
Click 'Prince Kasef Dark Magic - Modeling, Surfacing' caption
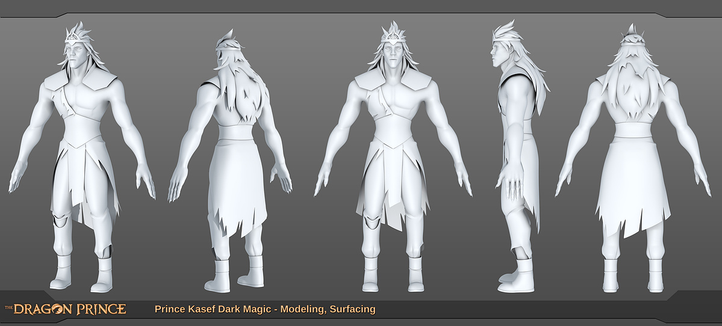pos(265,309)
